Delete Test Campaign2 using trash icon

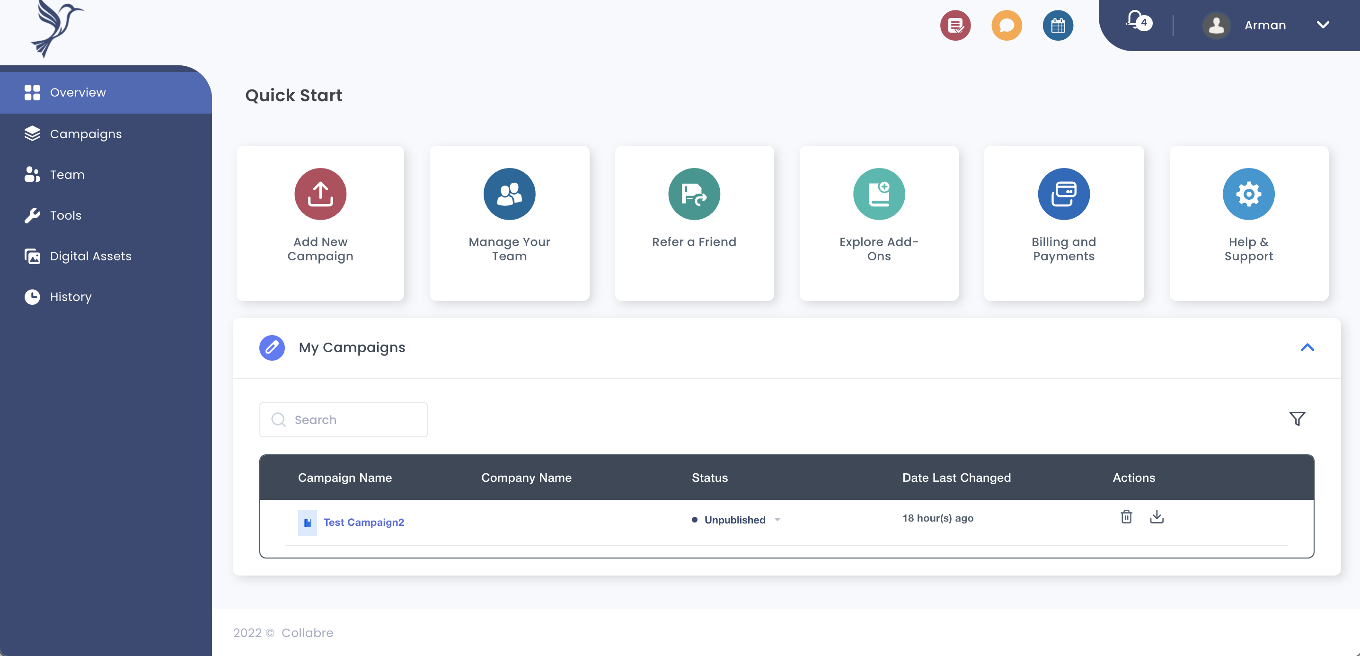coord(1126,516)
